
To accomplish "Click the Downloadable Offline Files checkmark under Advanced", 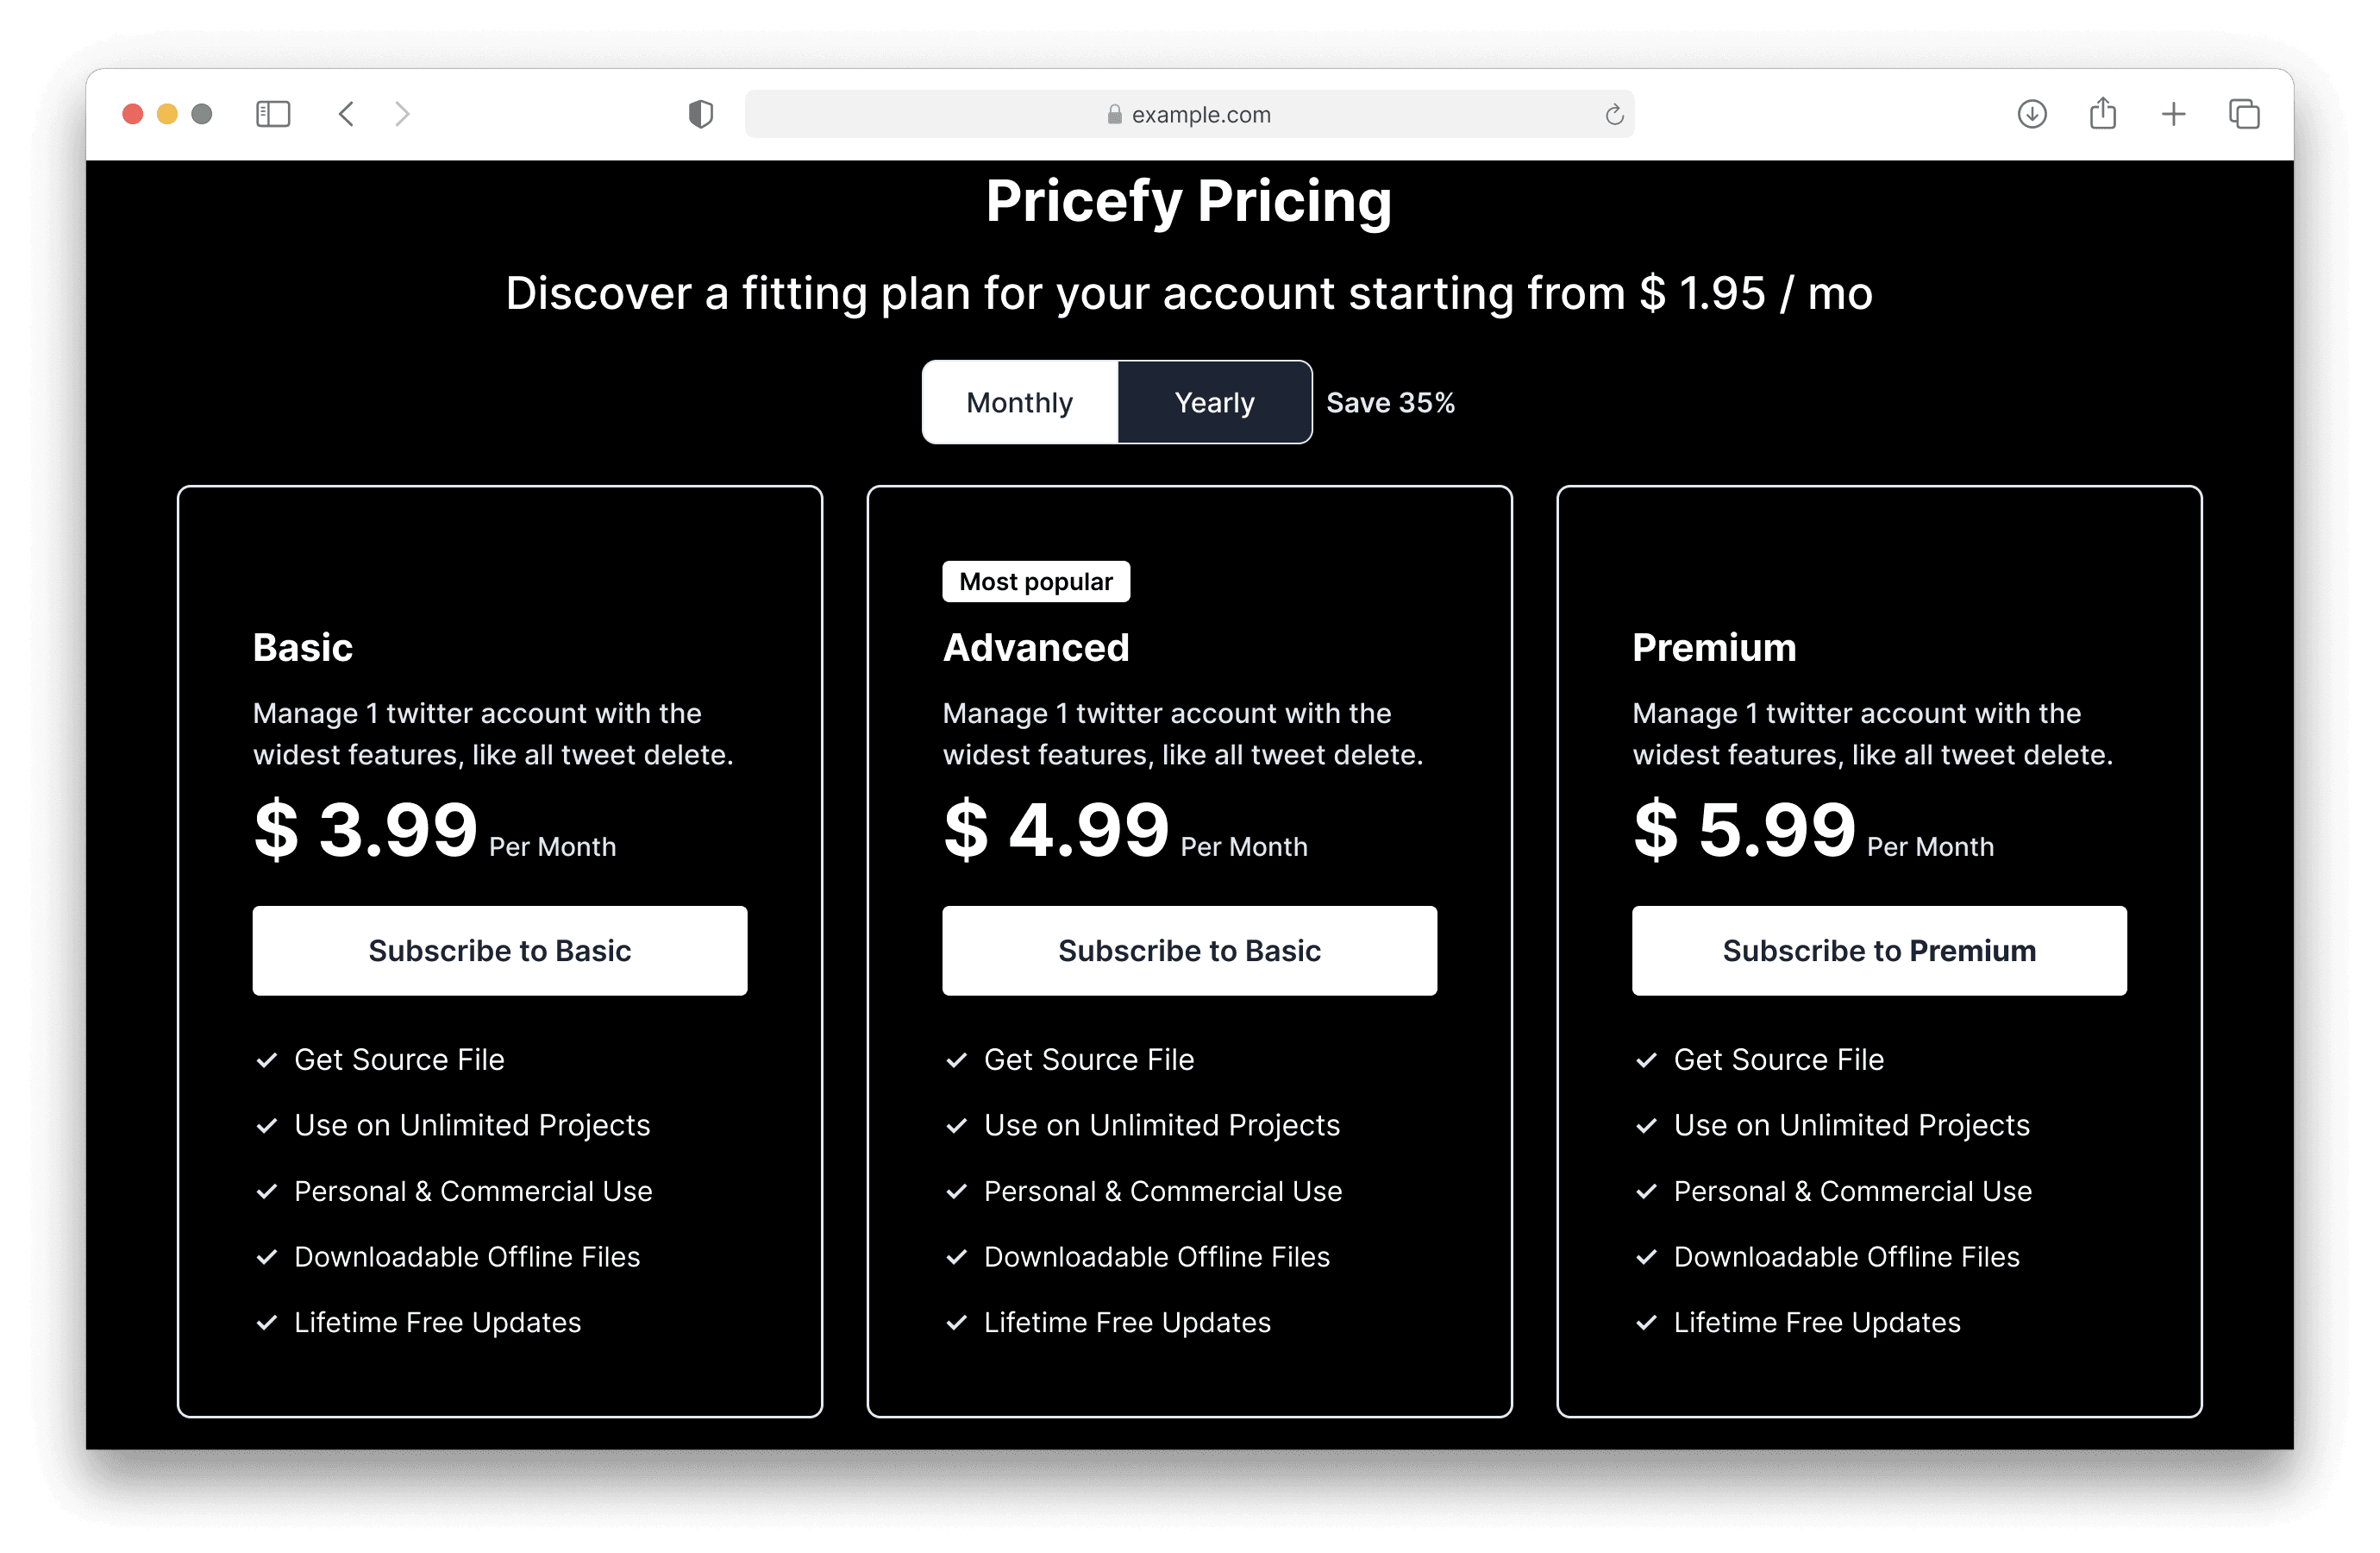I will click(x=956, y=1258).
